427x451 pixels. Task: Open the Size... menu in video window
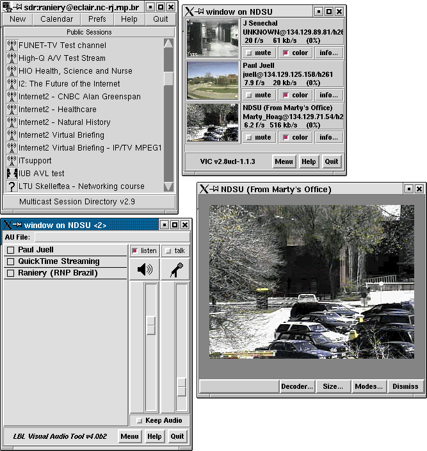coord(333,386)
